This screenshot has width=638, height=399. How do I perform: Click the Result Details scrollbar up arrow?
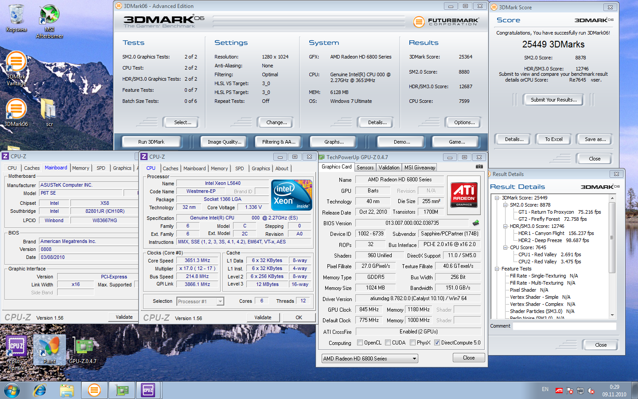point(612,198)
